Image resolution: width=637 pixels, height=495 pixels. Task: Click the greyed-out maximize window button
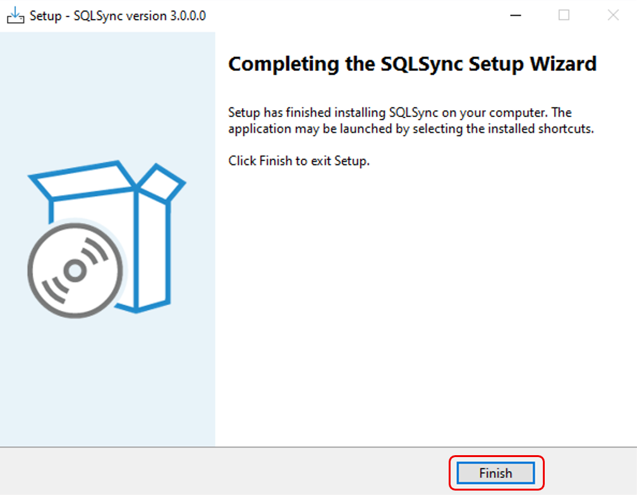[x=564, y=16]
